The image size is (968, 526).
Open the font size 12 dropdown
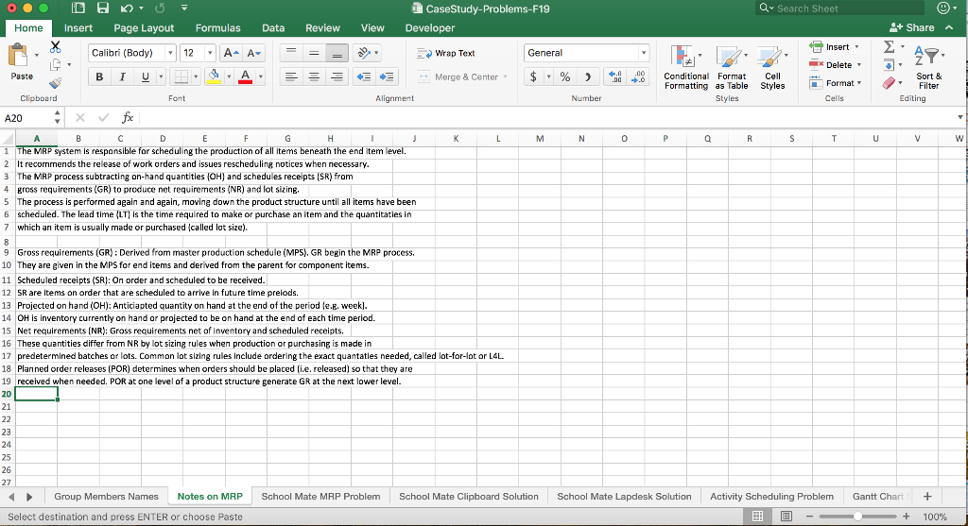tap(209, 53)
